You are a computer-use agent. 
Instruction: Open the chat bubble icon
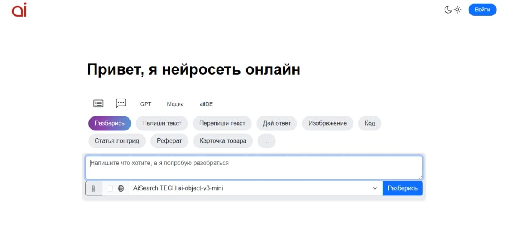tap(121, 103)
